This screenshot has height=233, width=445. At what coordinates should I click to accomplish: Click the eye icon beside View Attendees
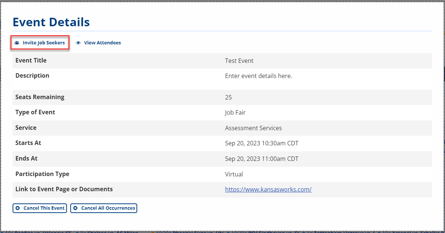coord(78,43)
